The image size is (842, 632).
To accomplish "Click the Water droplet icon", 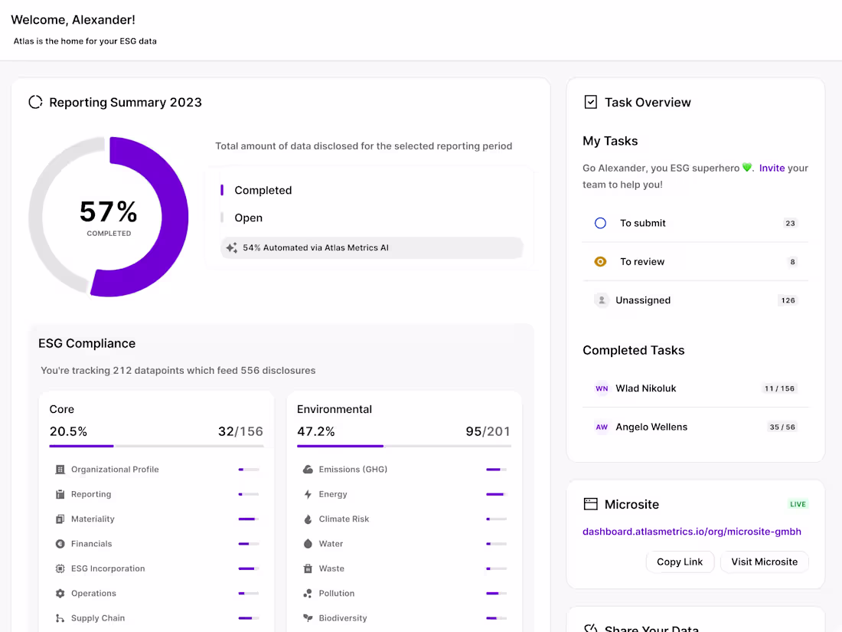I will pos(308,544).
